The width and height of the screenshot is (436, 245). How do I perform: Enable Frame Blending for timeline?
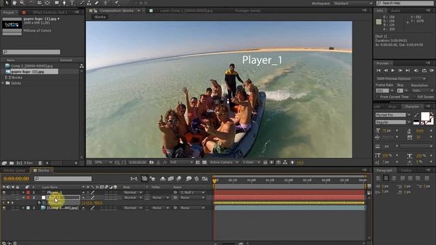171,178
